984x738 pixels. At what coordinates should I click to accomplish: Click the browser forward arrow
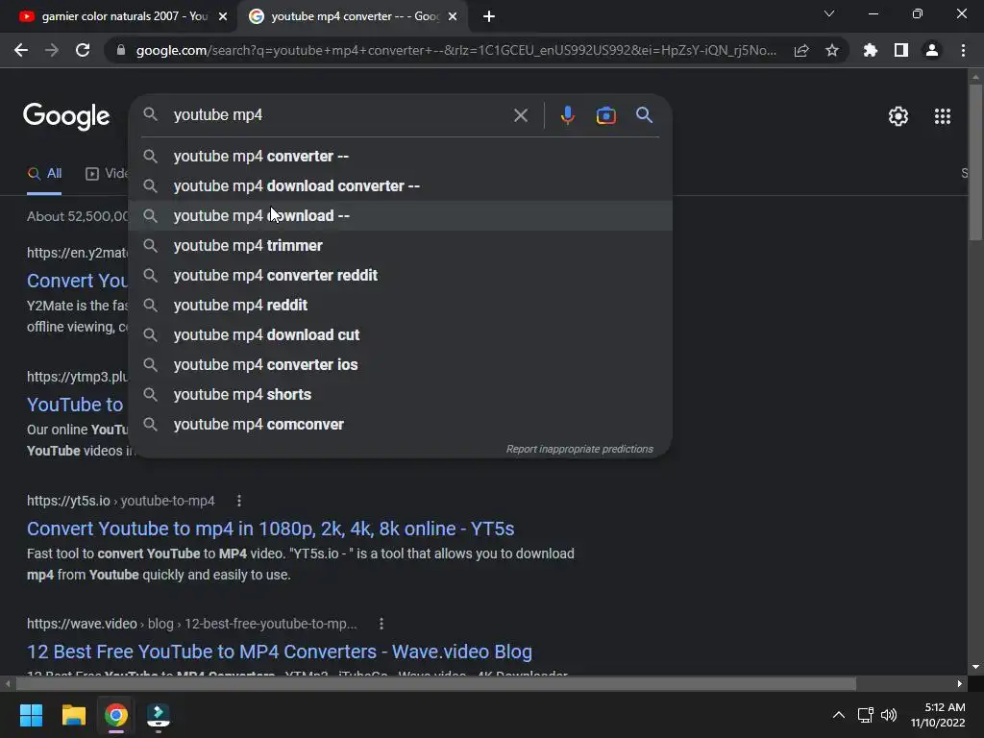pos(52,50)
